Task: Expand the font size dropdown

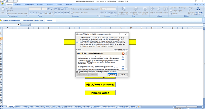Action: coord(46,9)
